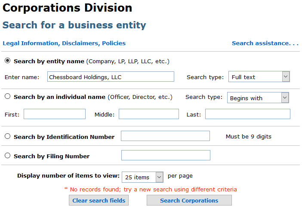Screen dimensions: 302x218
Task: Click the Filing Number input field
Action: (x=166, y=155)
